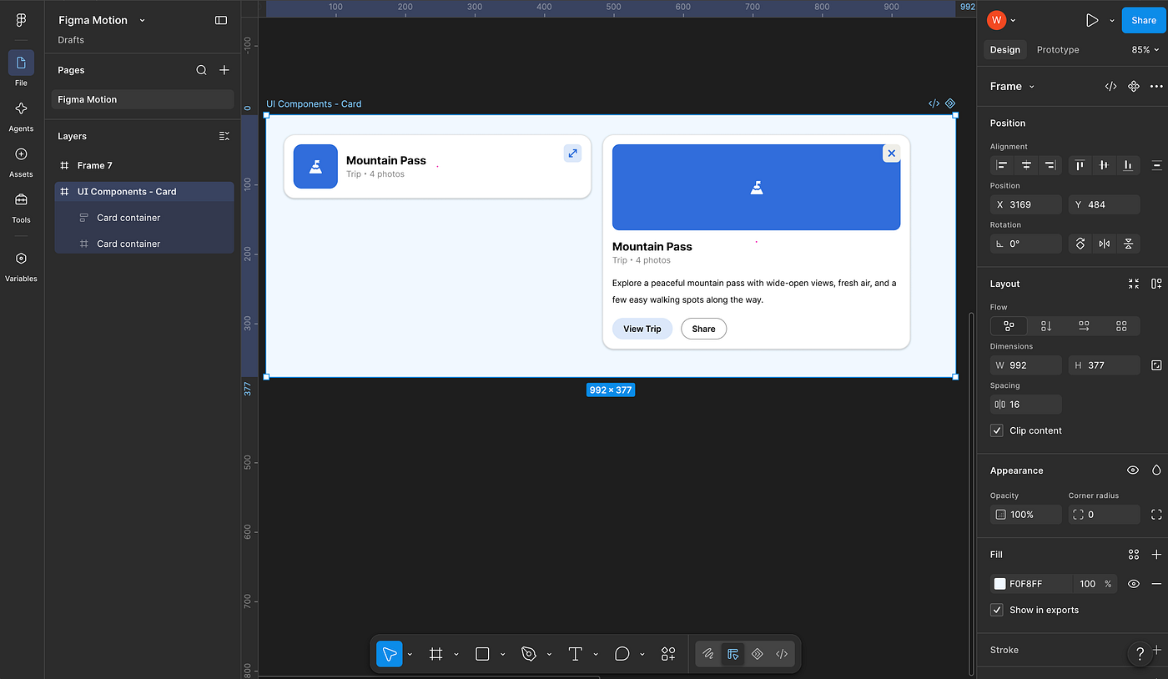This screenshot has height=679, width=1168.
Task: Toggle constrain proportions icon beside dimensions
Action: (1156, 365)
